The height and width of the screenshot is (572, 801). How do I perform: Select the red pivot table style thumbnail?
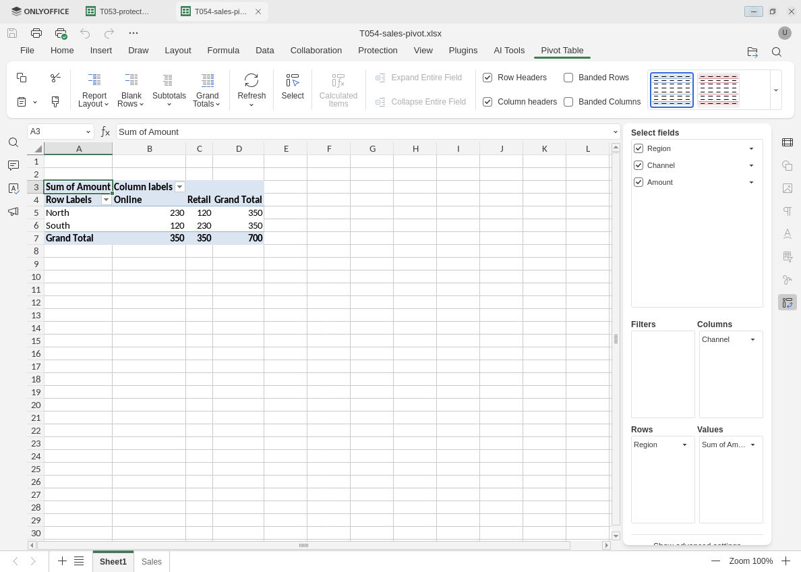(718, 90)
